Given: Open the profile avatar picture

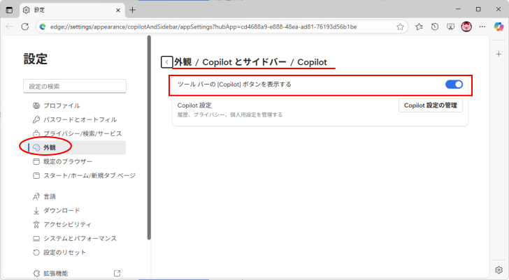Looking at the screenshot, I should [466, 27].
